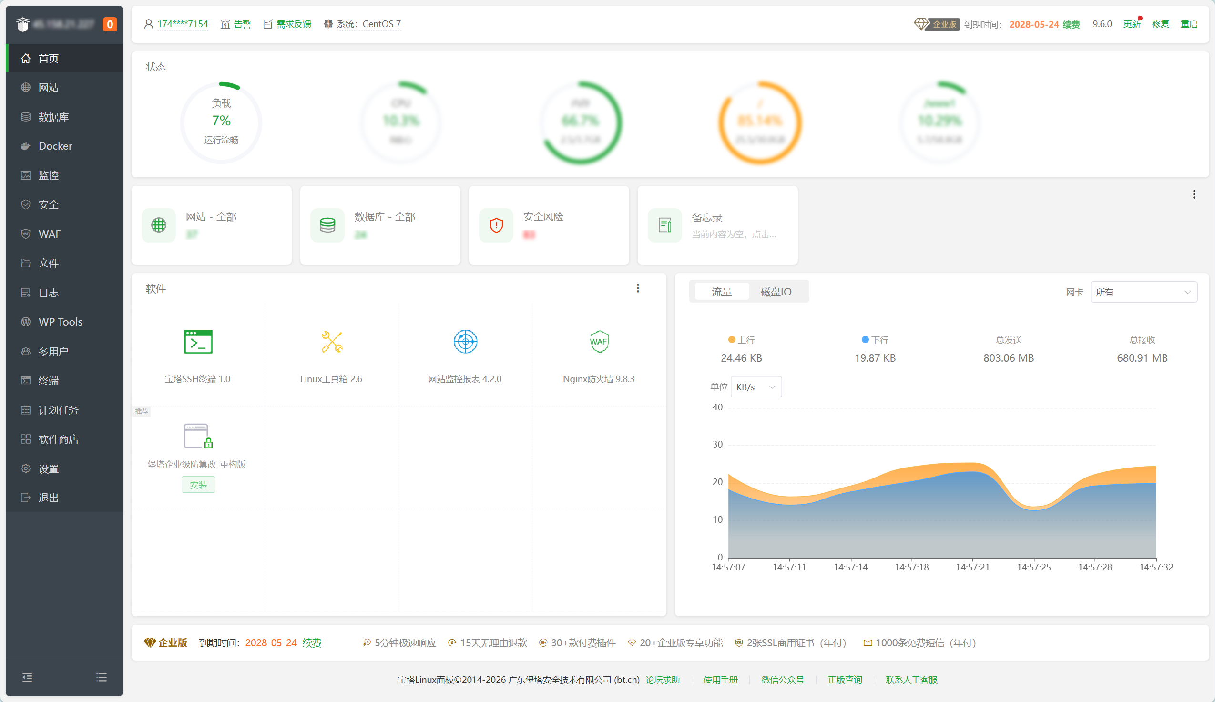This screenshot has height=702, width=1215.
Task: Click the 备忘录 empty content hint text
Action: click(x=734, y=234)
